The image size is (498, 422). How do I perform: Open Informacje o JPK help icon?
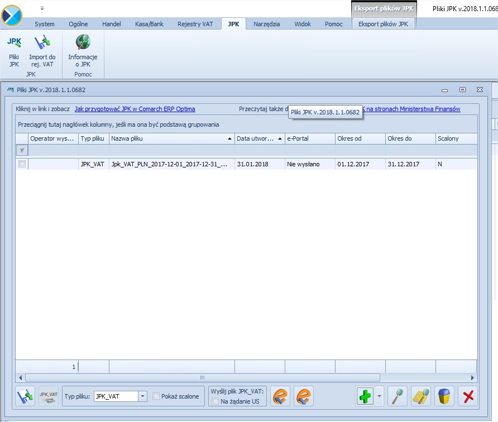click(83, 51)
